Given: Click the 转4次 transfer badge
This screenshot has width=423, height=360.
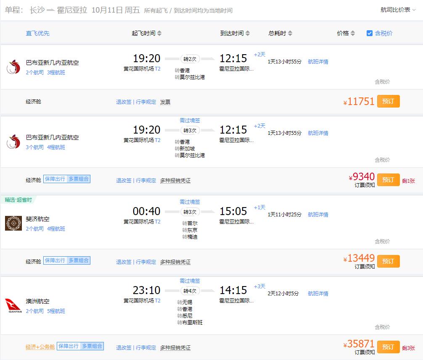Looking at the screenshot, I should 190,291.
